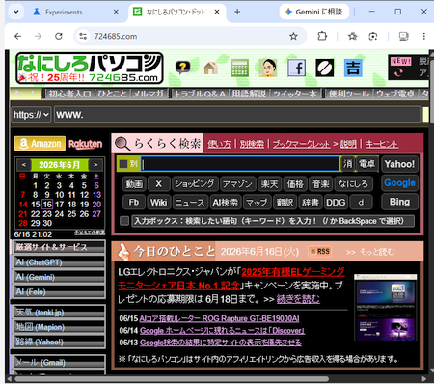Open the https:// protocol dropdown
The width and height of the screenshot is (434, 384).
point(31,115)
